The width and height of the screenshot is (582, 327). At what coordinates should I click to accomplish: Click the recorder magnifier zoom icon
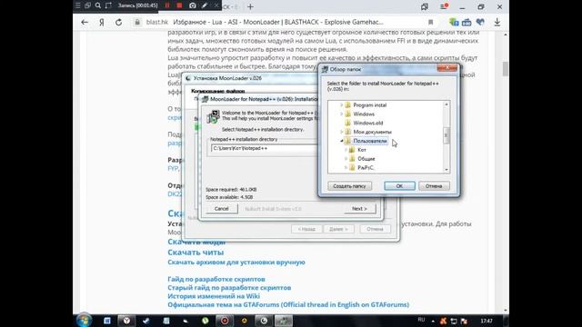98,5
